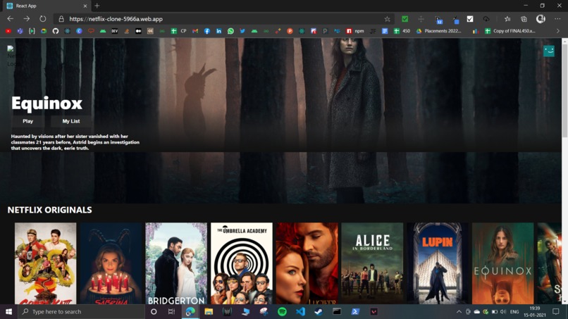568x319 pixels.
Task: Open The Umbrella Academy poster
Action: pyautogui.click(x=242, y=263)
